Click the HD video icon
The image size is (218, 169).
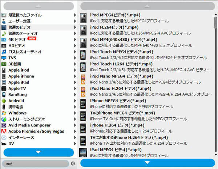point(4,46)
